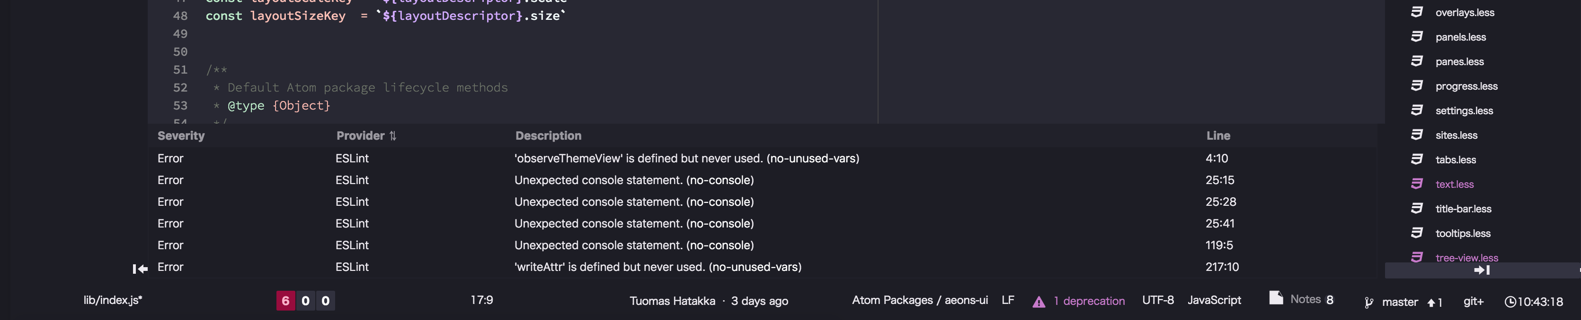Open tabs.less in tree view
Screen dimensions: 1581x320
pos(1455,160)
